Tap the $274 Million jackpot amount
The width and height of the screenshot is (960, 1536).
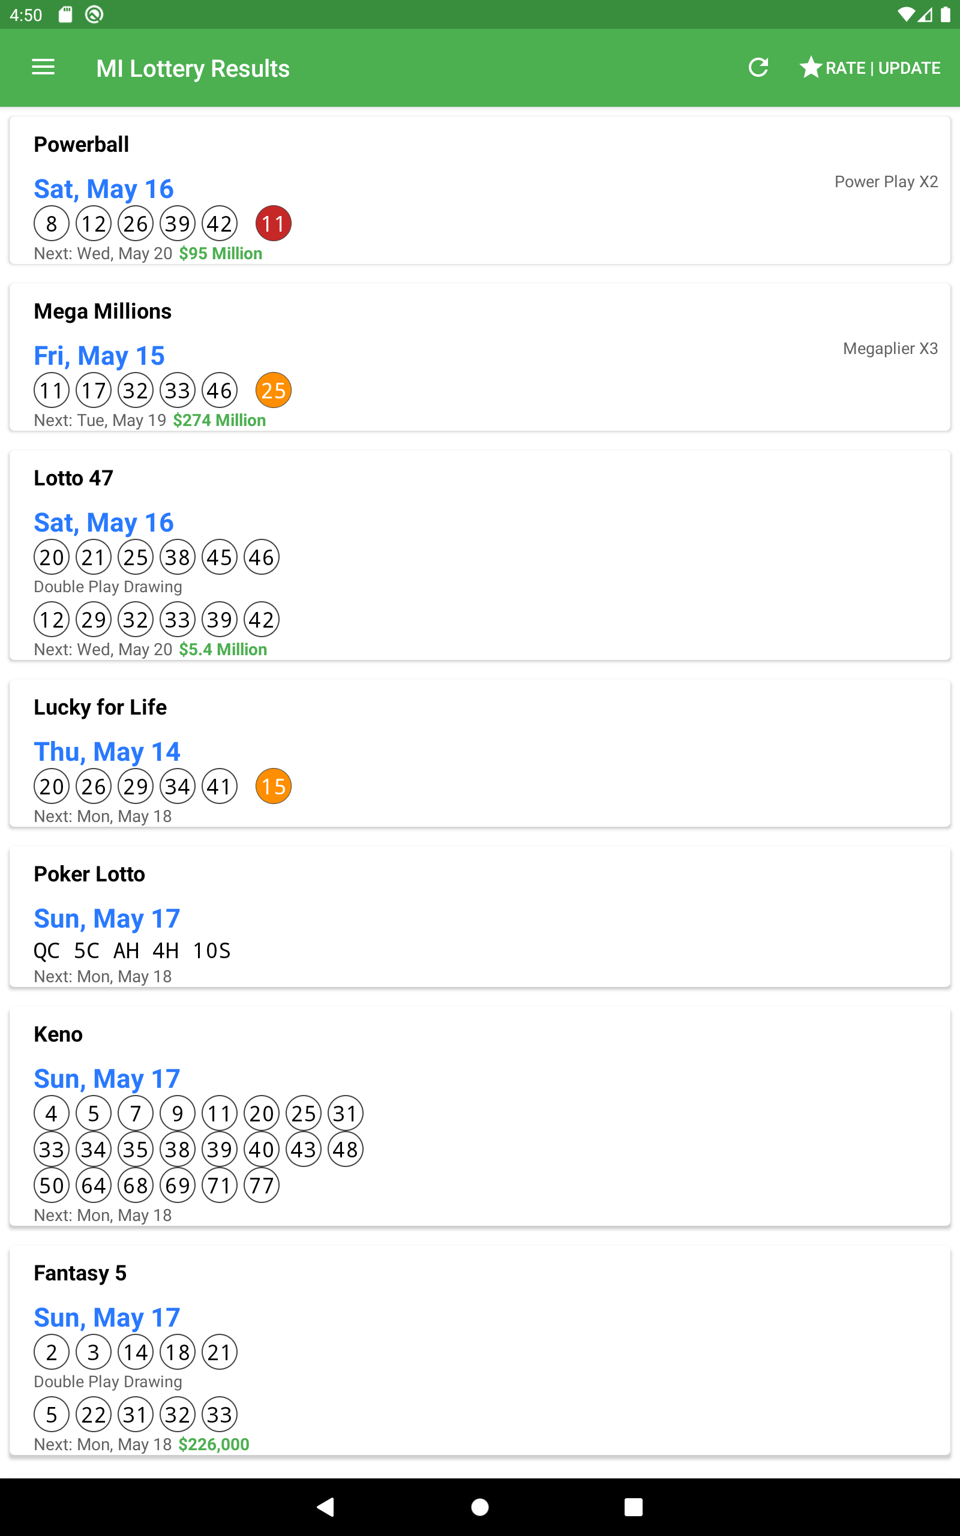click(x=219, y=420)
